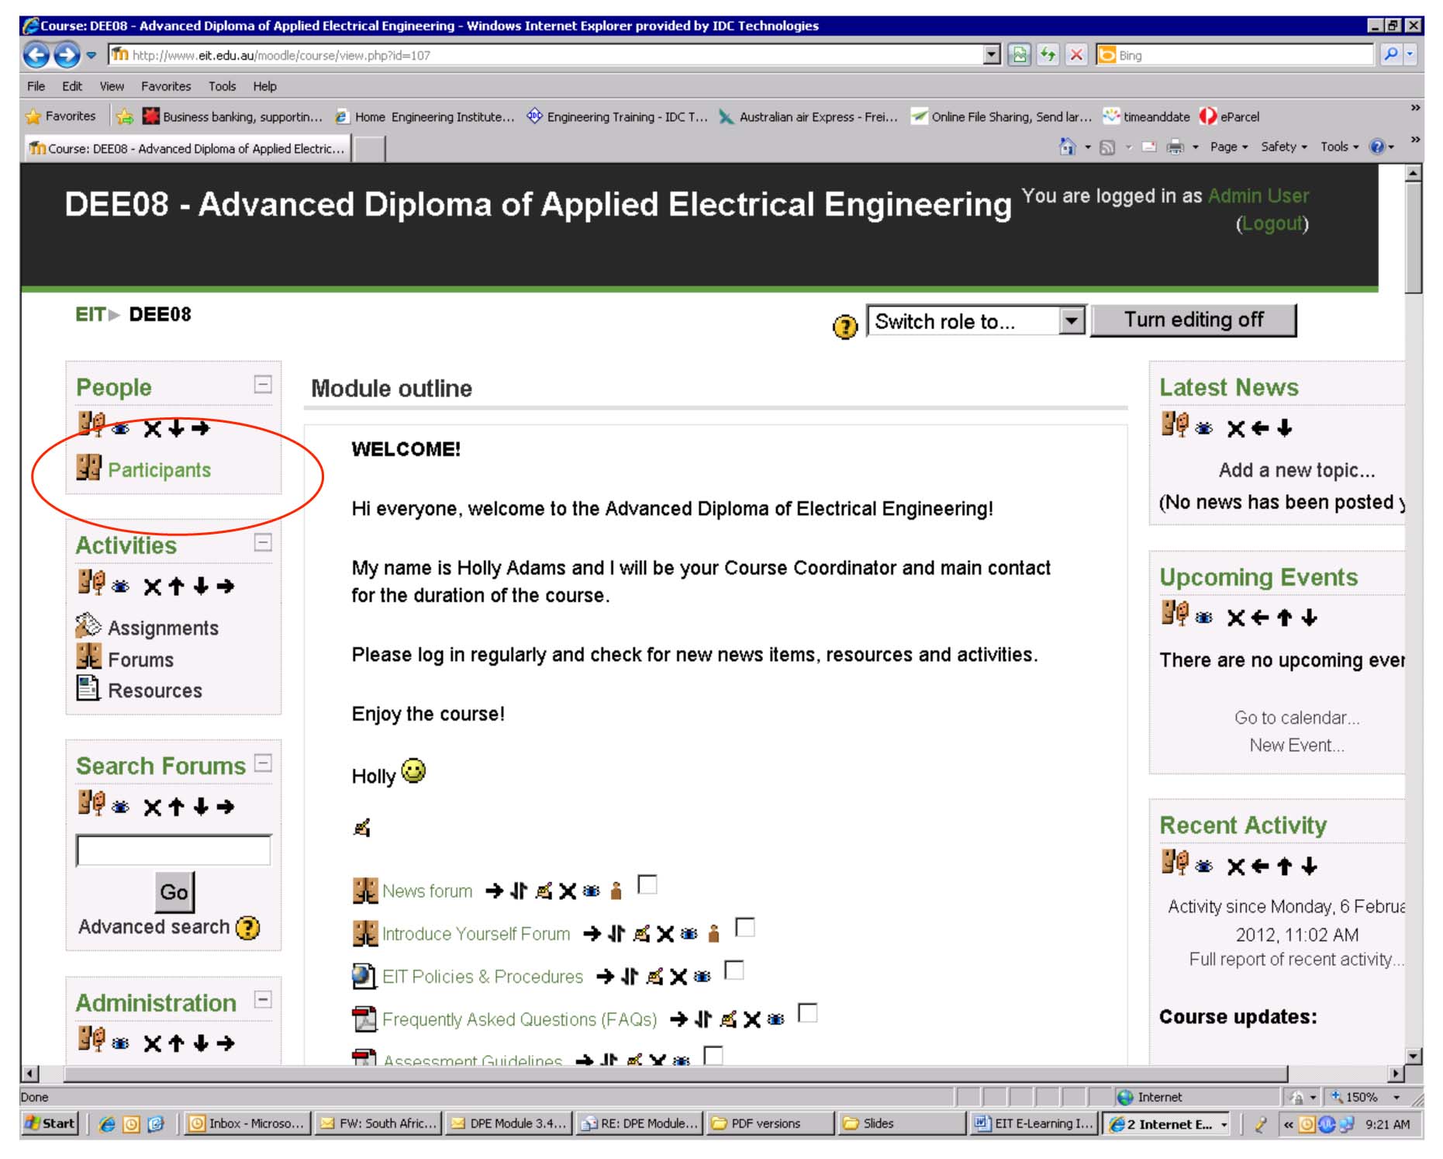This screenshot has height=1159, width=1443.
Task: Open Inbox - Microsoft taskbar item
Action: (x=248, y=1123)
